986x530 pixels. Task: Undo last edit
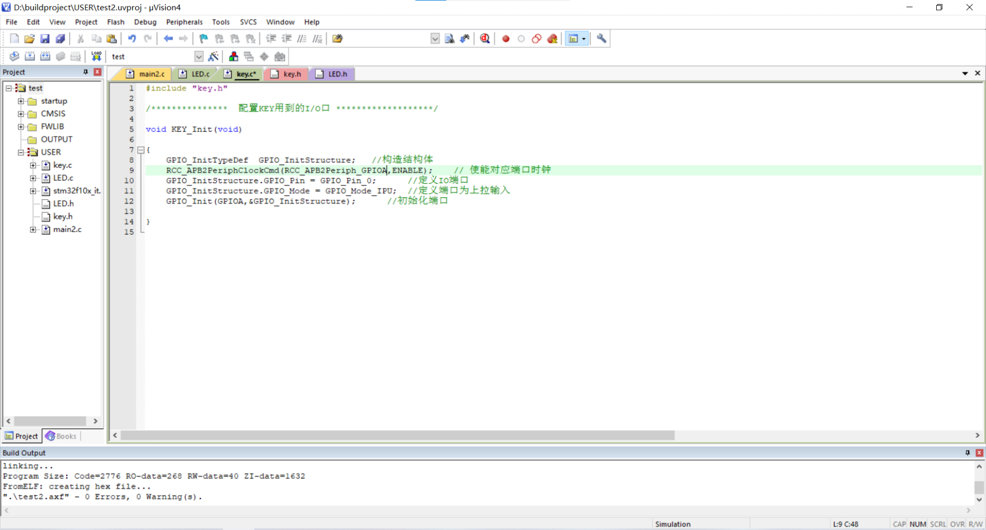pos(132,39)
